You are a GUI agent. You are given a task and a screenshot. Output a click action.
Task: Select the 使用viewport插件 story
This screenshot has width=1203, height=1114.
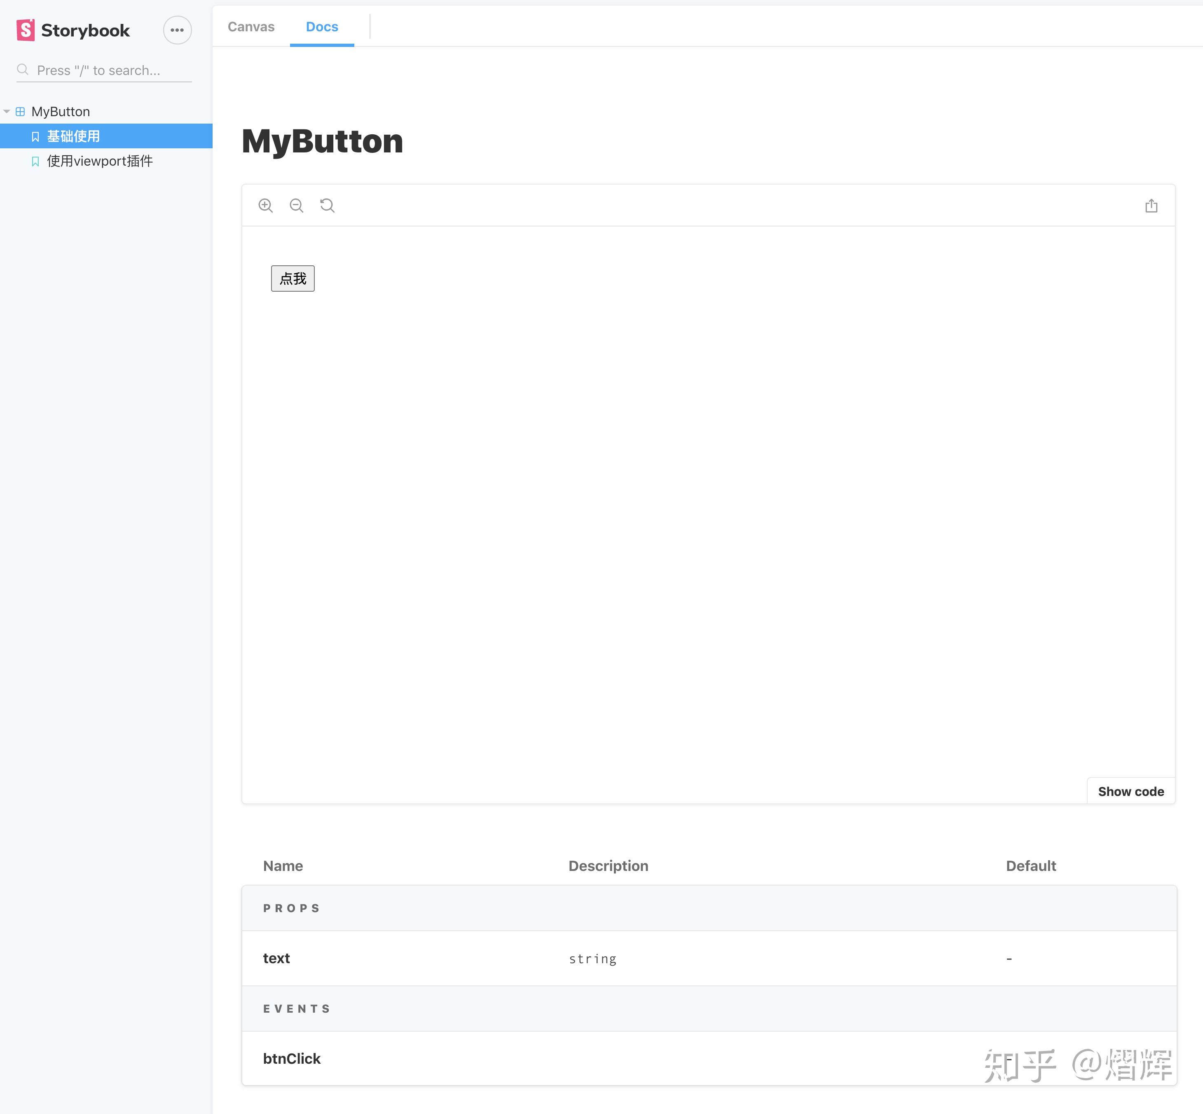(x=99, y=161)
